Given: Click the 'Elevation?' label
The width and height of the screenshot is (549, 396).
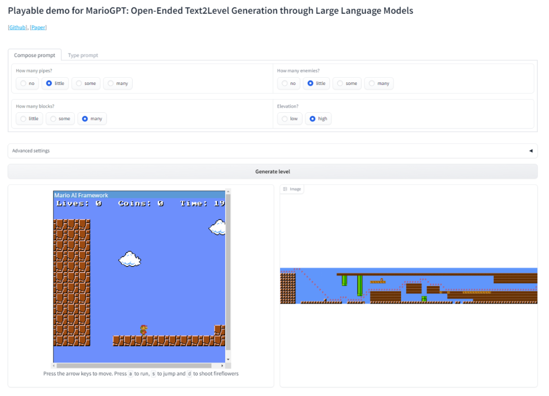Looking at the screenshot, I should click(x=288, y=106).
